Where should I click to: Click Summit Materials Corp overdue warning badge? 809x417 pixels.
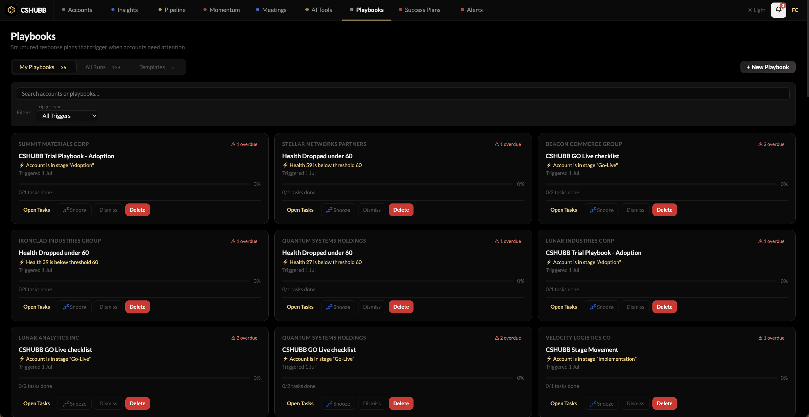tap(244, 144)
